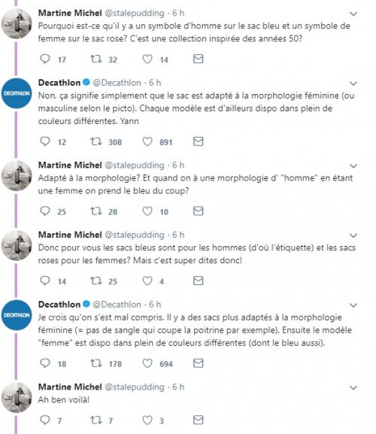Image resolution: width=376 pixels, height=434 pixels.
Task: Open the Decathlon logo avatar on the first reply
Action: (x=17, y=93)
